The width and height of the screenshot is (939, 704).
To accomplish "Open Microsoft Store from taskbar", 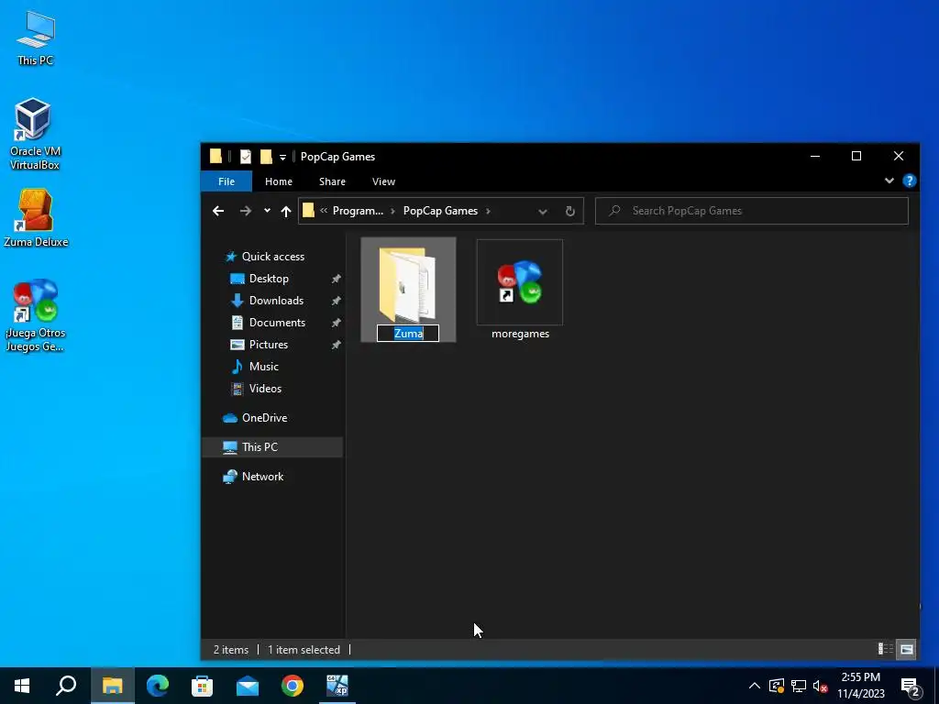I will click(x=203, y=686).
